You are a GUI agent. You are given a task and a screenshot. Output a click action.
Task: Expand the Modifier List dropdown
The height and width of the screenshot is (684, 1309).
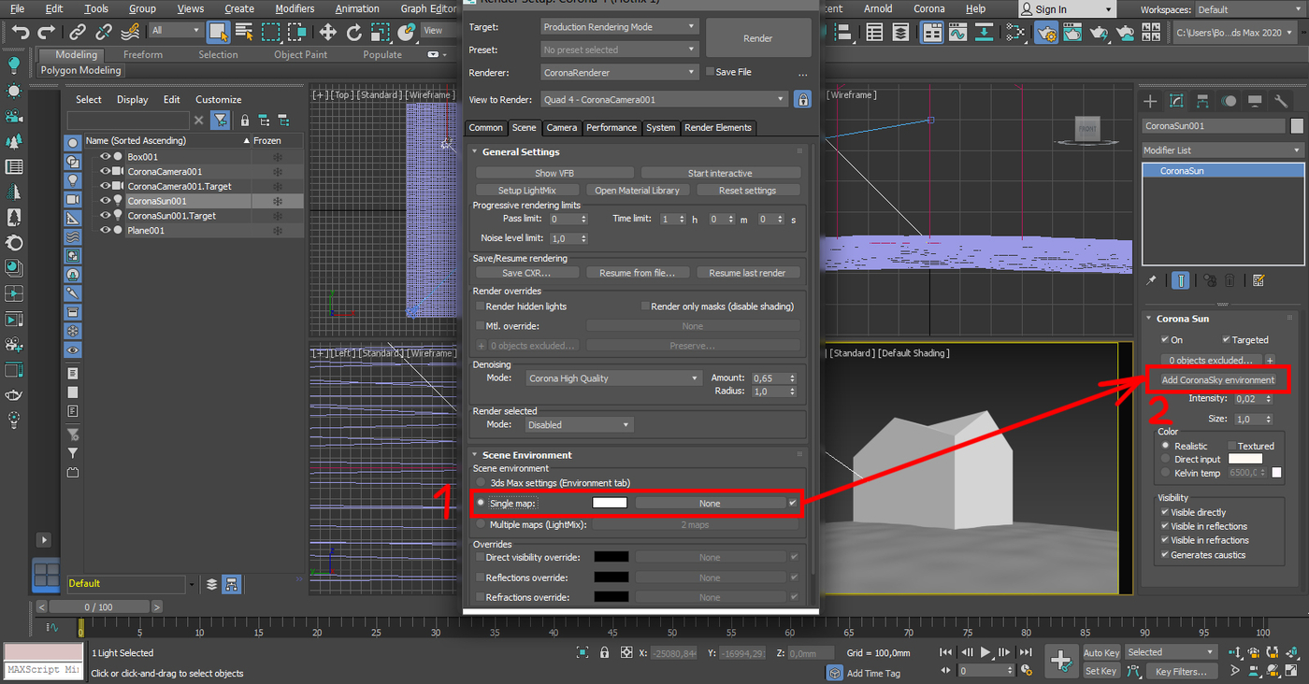click(1222, 150)
